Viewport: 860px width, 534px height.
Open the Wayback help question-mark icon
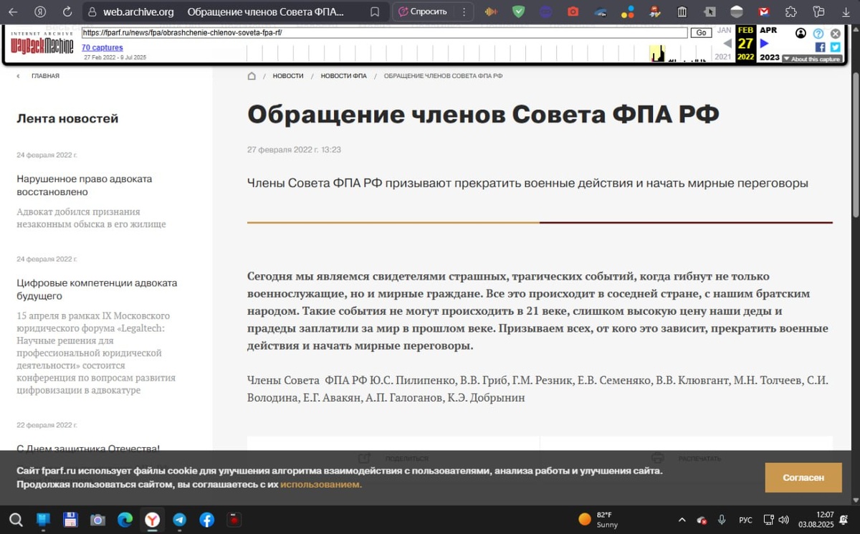tap(818, 34)
